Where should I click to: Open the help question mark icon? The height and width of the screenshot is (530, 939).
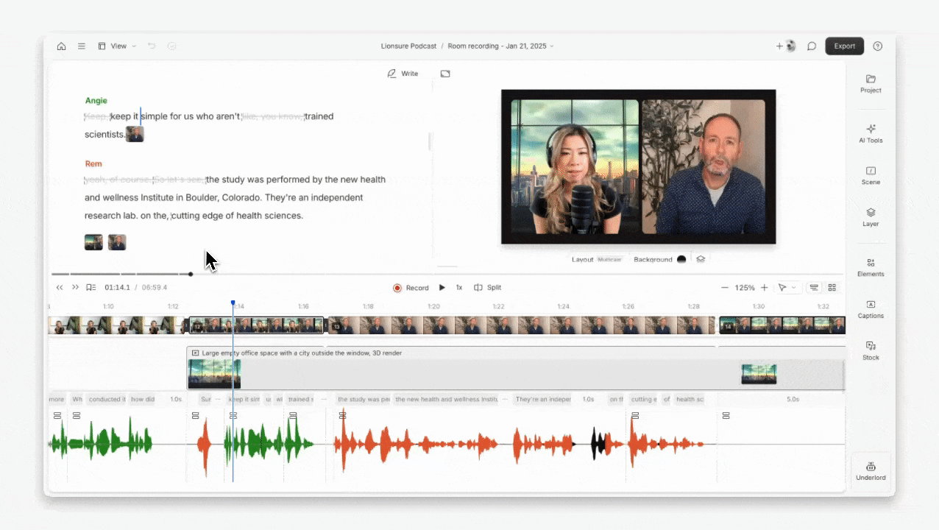click(878, 46)
